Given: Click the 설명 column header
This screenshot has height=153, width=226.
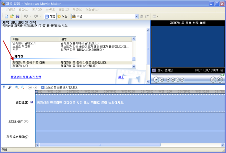Looking at the screenshot, I should [95, 39].
